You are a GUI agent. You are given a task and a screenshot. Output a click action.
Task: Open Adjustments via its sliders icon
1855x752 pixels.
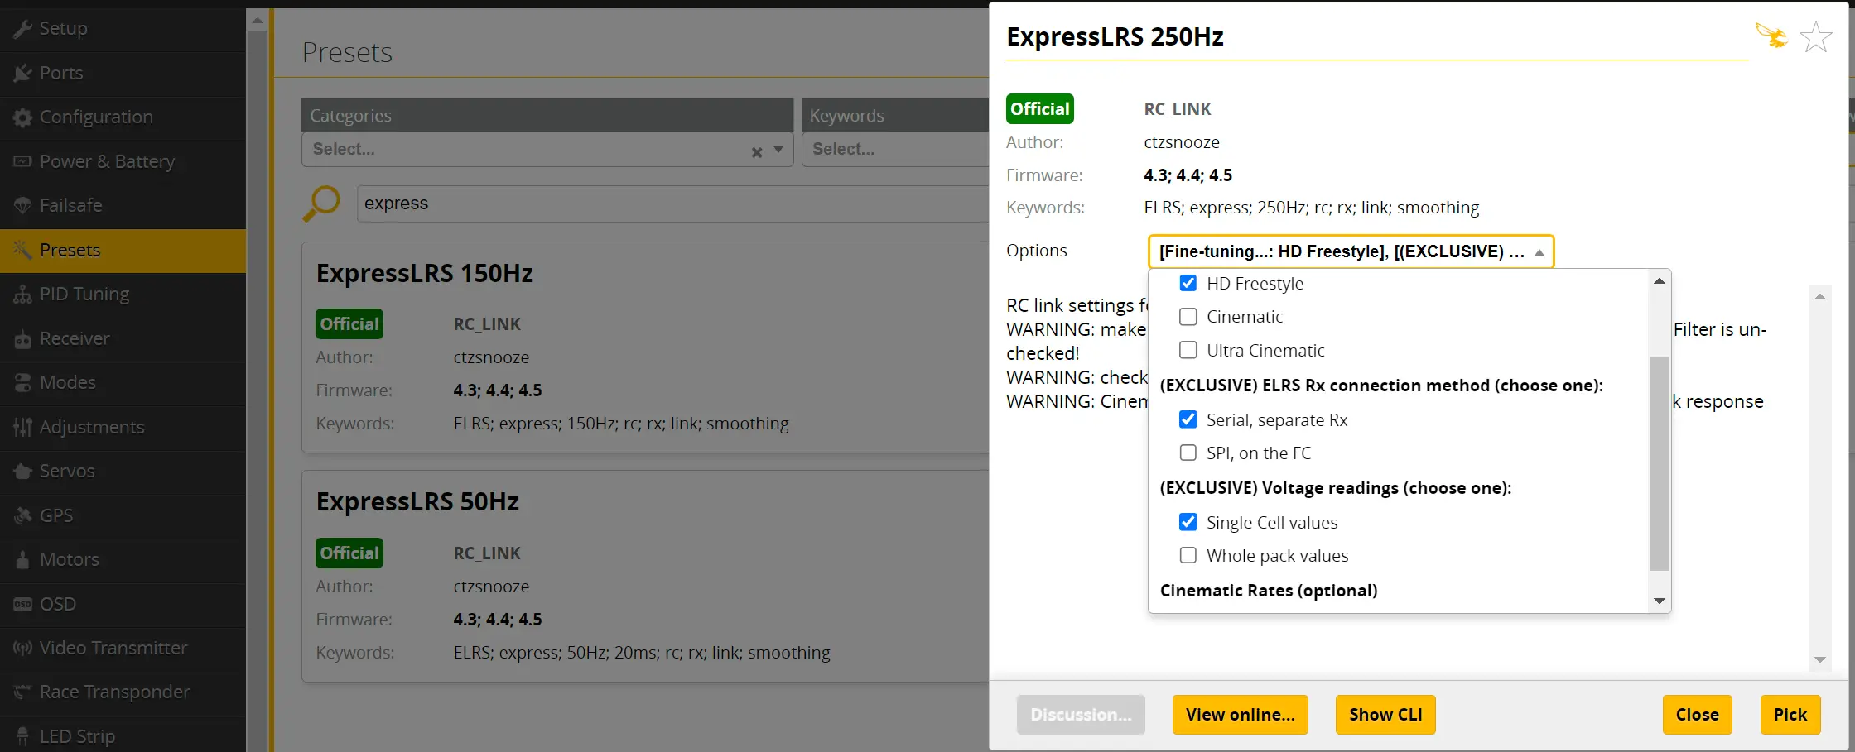22,427
